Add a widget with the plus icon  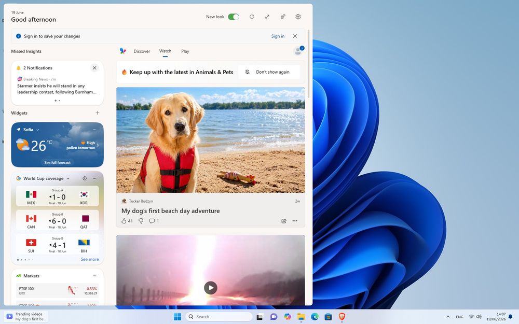pos(98,112)
